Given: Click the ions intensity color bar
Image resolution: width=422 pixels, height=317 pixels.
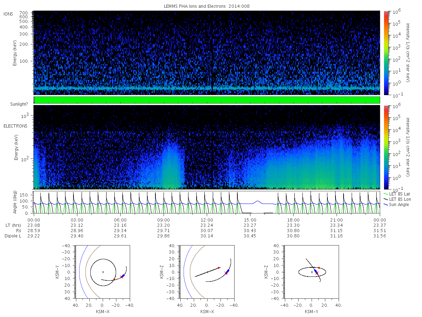Looking at the screenshot, I should coord(386,53).
